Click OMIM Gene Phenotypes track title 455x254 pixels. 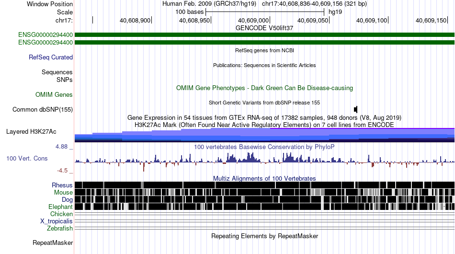265,88
